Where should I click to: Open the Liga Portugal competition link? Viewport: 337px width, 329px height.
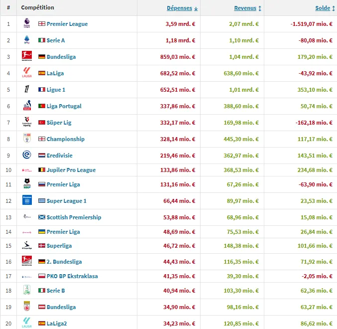click(64, 106)
